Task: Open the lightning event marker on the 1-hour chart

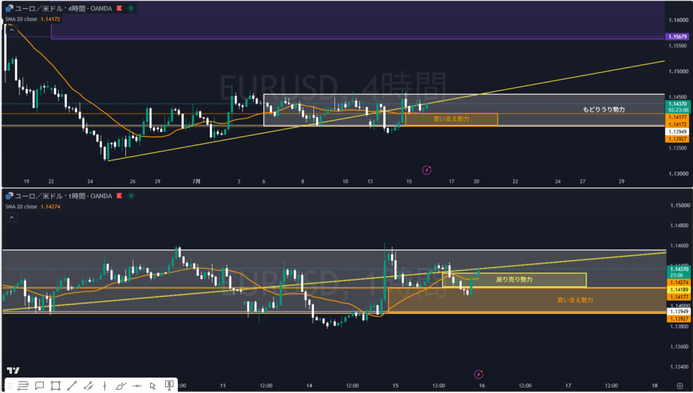Action: click(x=478, y=374)
